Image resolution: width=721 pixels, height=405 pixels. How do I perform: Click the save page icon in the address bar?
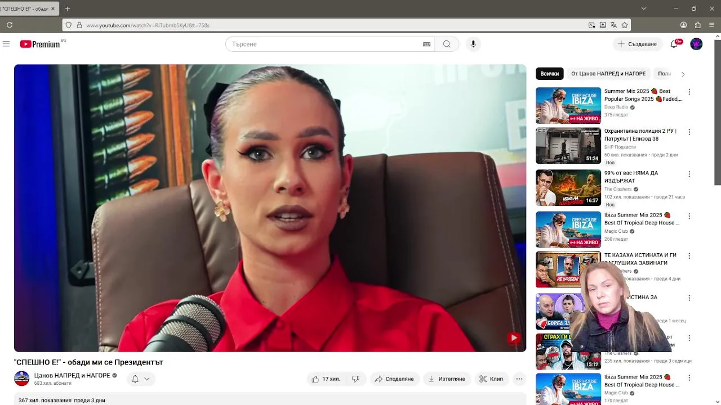click(x=603, y=25)
